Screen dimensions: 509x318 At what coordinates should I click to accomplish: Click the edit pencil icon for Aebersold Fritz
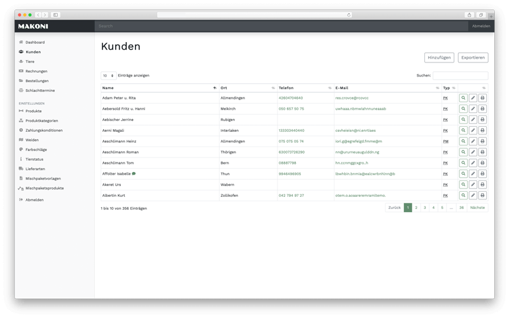473,109
